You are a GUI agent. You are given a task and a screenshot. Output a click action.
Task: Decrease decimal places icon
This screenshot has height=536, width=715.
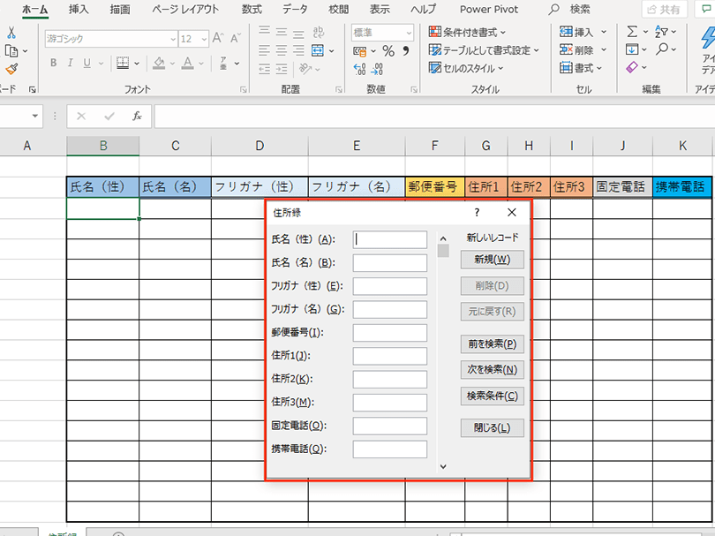(x=377, y=69)
